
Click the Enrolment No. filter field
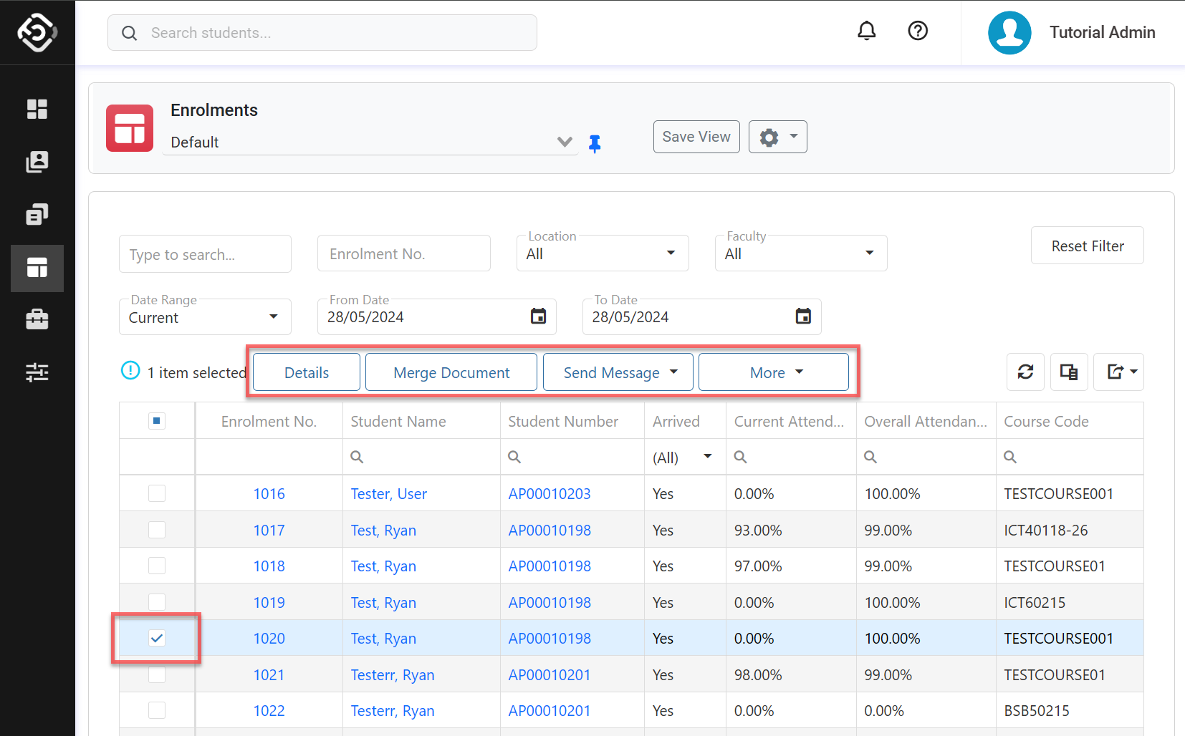point(404,253)
